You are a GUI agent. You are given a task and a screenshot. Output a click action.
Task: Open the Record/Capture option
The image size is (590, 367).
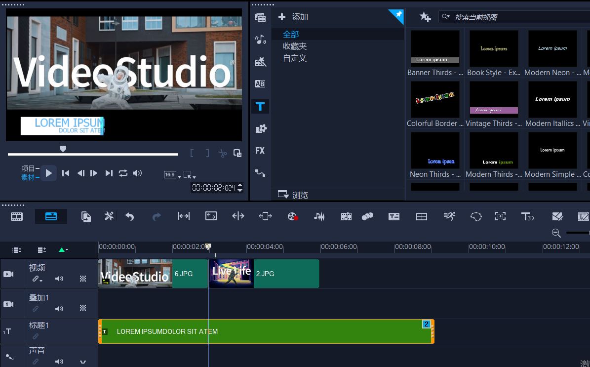tap(293, 216)
